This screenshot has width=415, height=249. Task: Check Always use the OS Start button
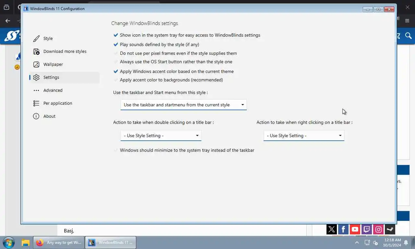pyautogui.click(x=116, y=62)
